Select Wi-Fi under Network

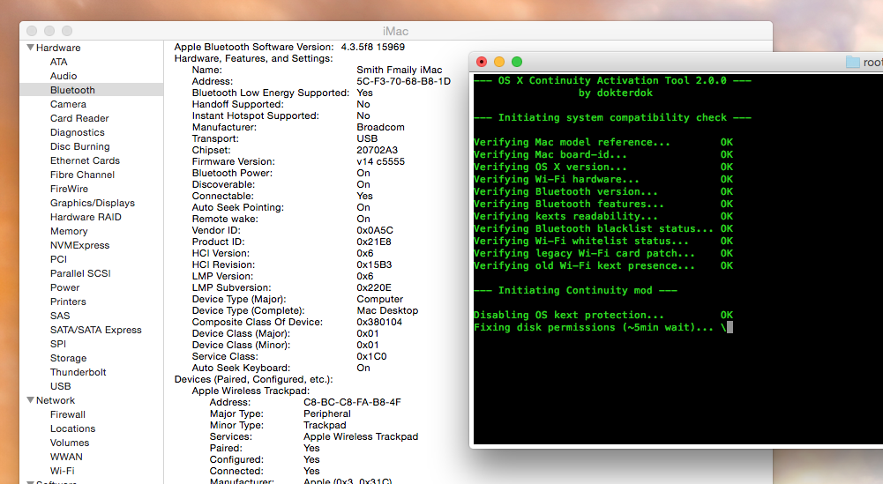(62, 471)
